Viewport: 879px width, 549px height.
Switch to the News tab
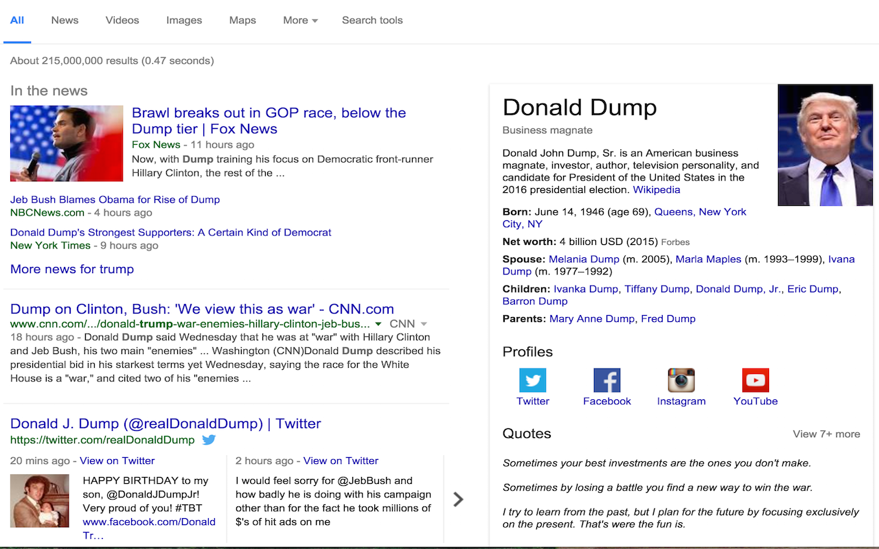65,21
